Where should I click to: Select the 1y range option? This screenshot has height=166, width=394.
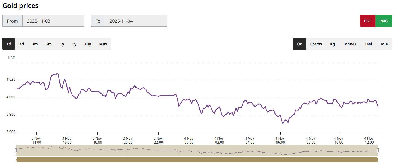click(62, 44)
